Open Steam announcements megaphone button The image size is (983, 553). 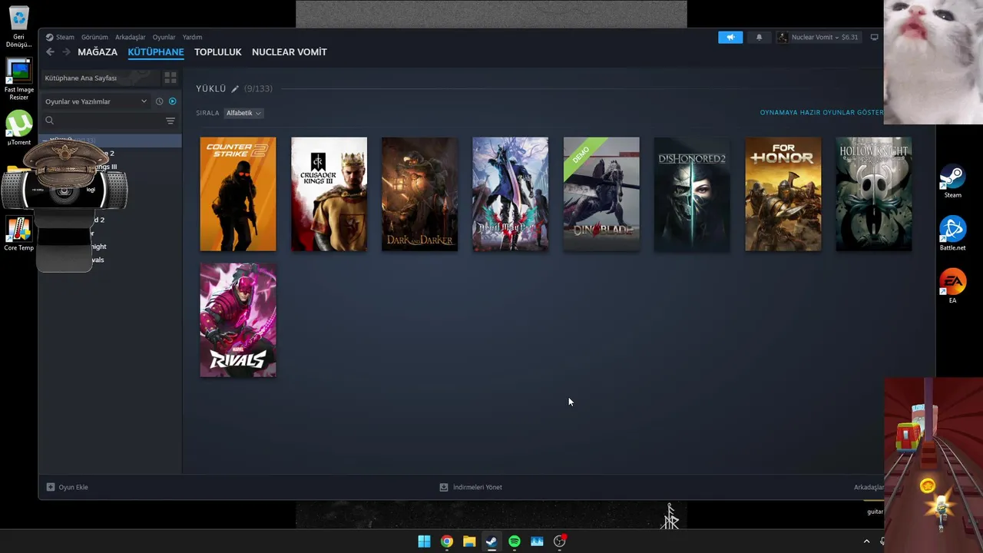tap(730, 37)
